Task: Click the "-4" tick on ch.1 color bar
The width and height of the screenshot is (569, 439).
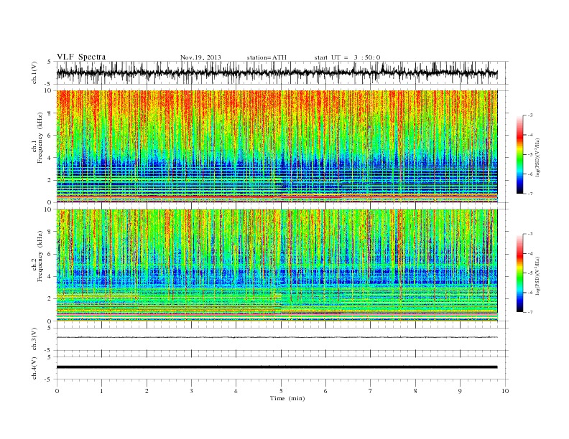Action: point(530,135)
